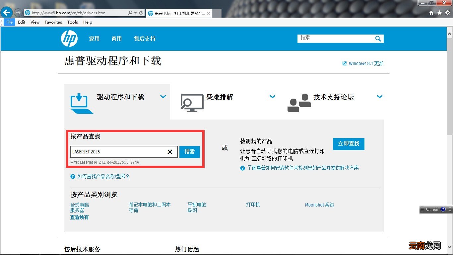Viewport: 453px width, 255px height.
Task: Click question mark icon beside 如何查找产品名称
Action: coord(73,177)
